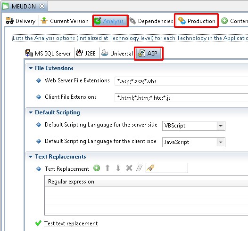Viewport: 248px width, 231px height.
Task: Switch to the Production tab
Action: click(197, 21)
